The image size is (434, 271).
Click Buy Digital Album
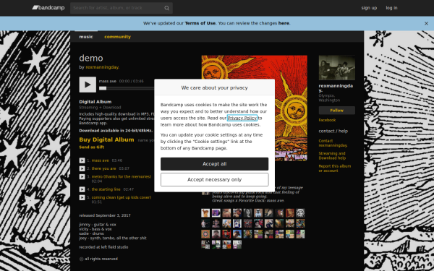pos(106,139)
